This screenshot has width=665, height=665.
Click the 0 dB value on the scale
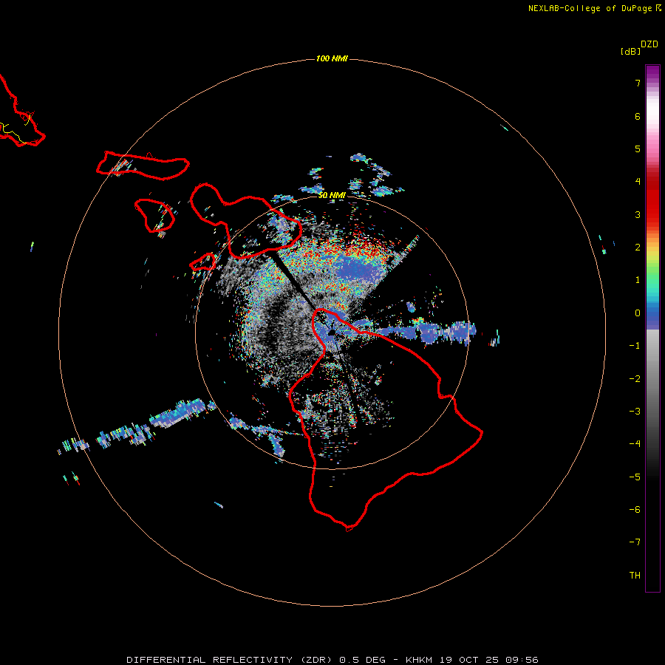(x=638, y=313)
